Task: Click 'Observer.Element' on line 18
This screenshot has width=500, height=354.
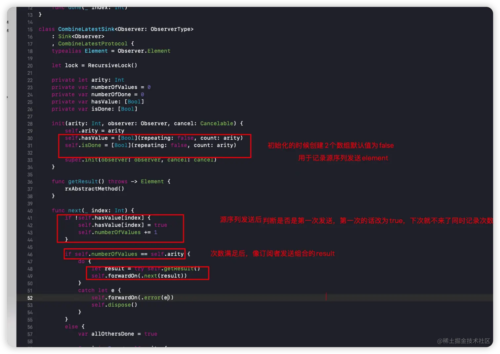Action: [144, 51]
